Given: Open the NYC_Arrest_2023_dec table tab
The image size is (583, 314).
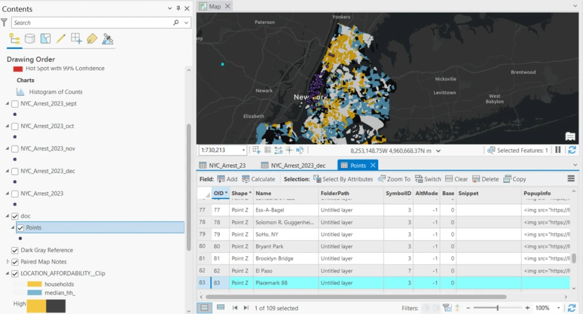Looking at the screenshot, I should pos(293,165).
